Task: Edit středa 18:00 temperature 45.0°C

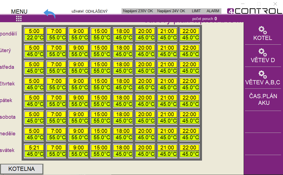Action: 123,71
